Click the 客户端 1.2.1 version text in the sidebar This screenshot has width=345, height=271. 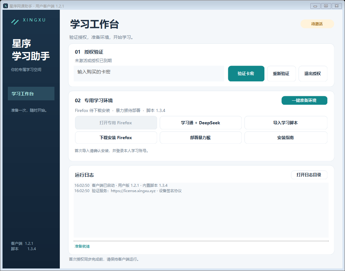tap(22, 244)
